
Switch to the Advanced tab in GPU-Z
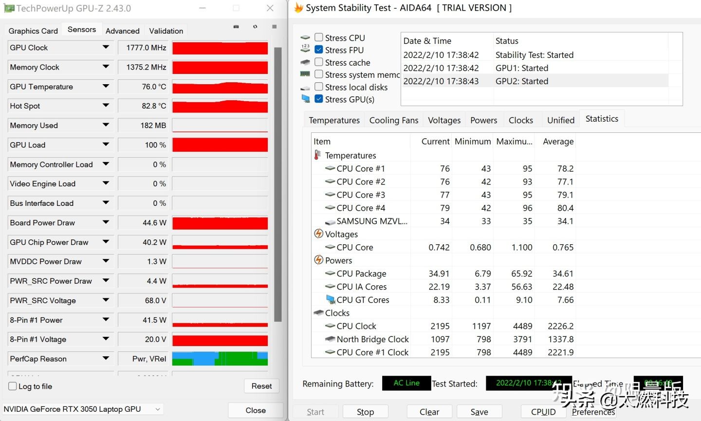point(123,31)
